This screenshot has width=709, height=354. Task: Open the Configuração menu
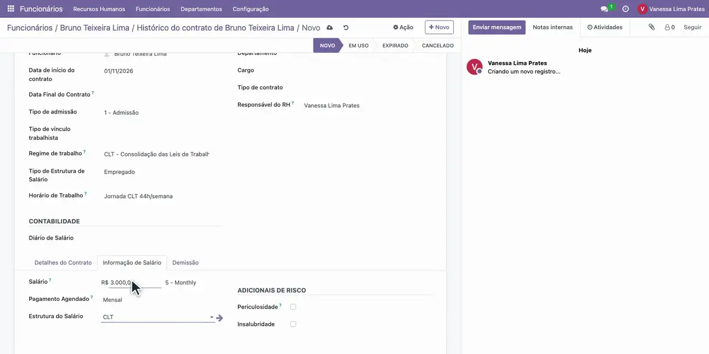[x=250, y=9]
